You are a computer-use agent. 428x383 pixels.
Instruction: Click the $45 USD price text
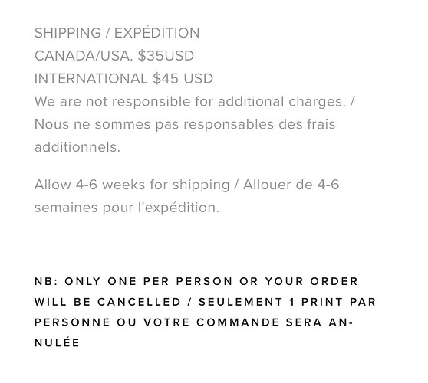[183, 78]
